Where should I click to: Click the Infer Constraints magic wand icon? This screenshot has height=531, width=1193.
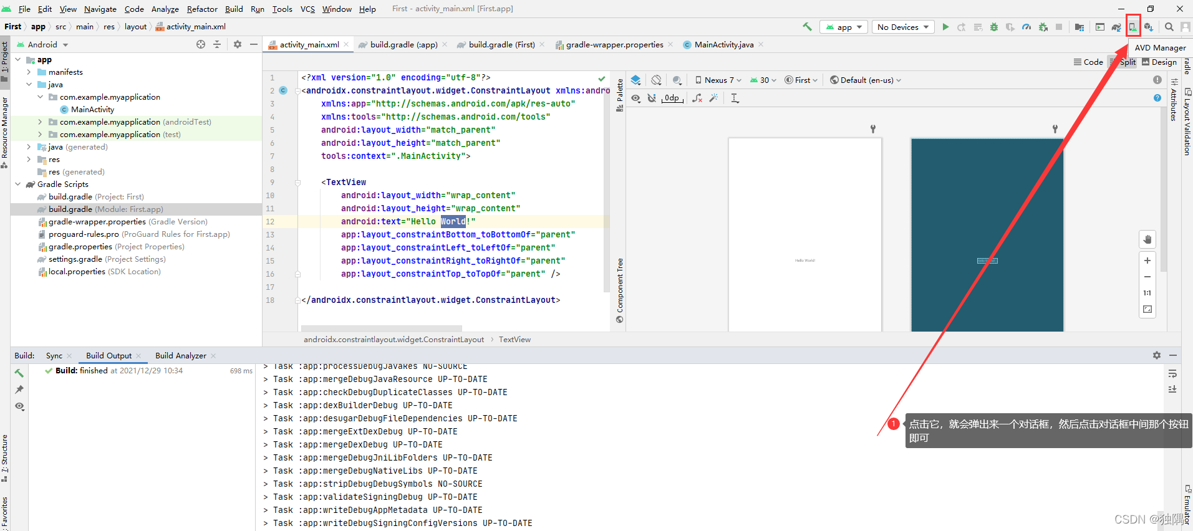(x=713, y=98)
